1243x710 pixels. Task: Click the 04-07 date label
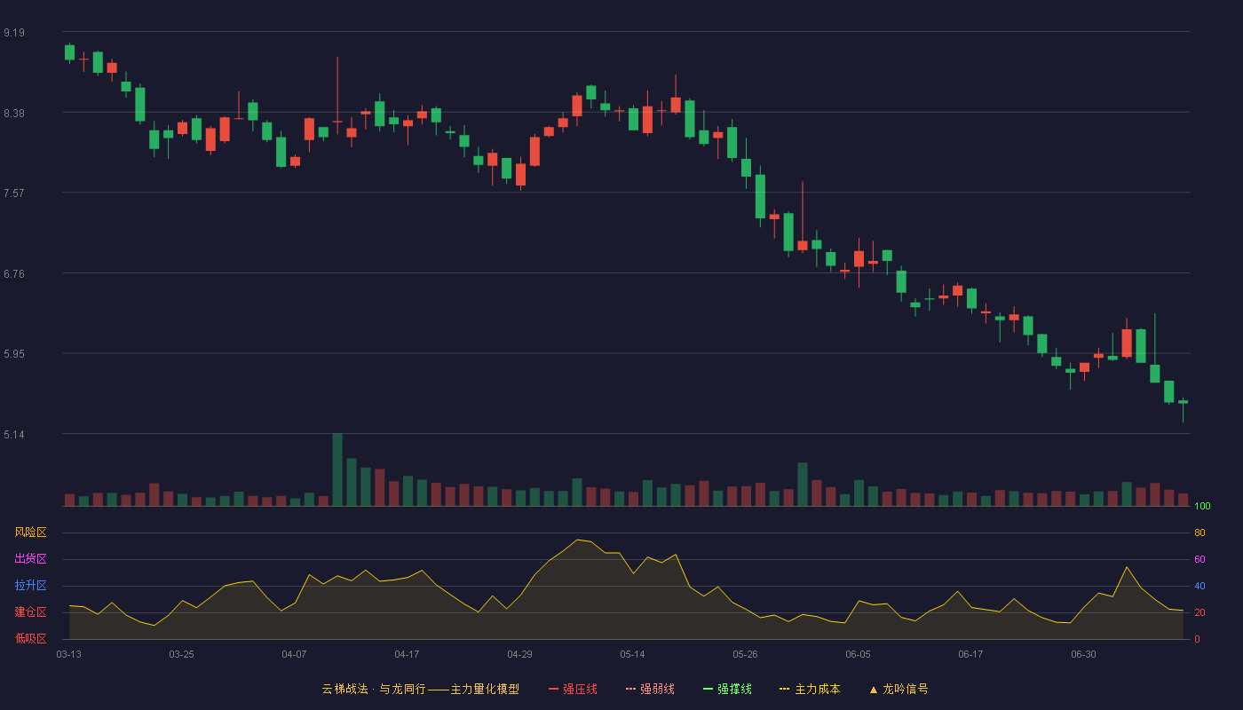pyautogui.click(x=295, y=654)
